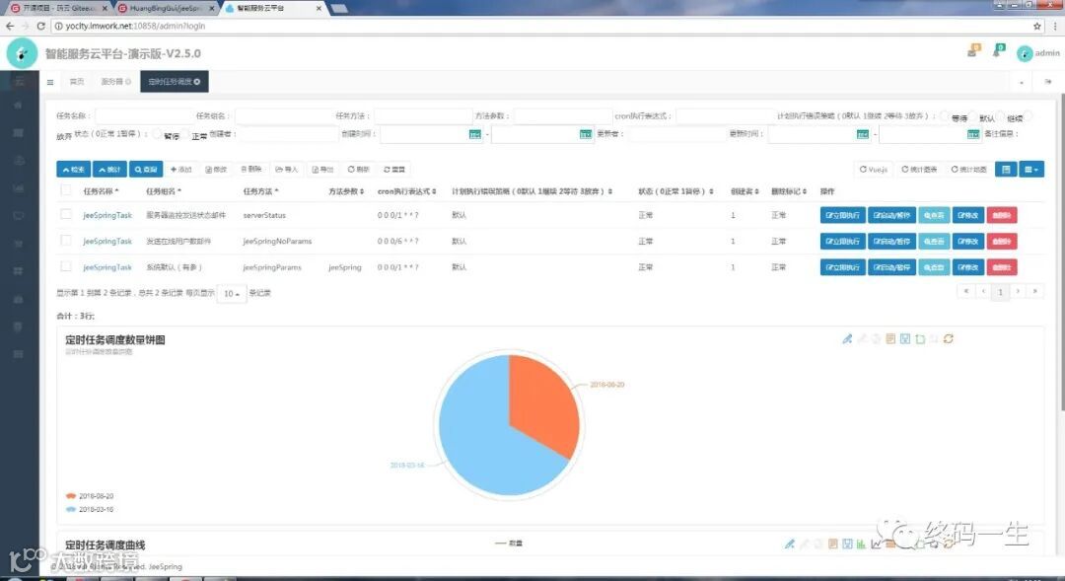The width and height of the screenshot is (1065, 581).
Task: Tick checkbox for 系统默认（有参） row
Action: pyautogui.click(x=66, y=266)
